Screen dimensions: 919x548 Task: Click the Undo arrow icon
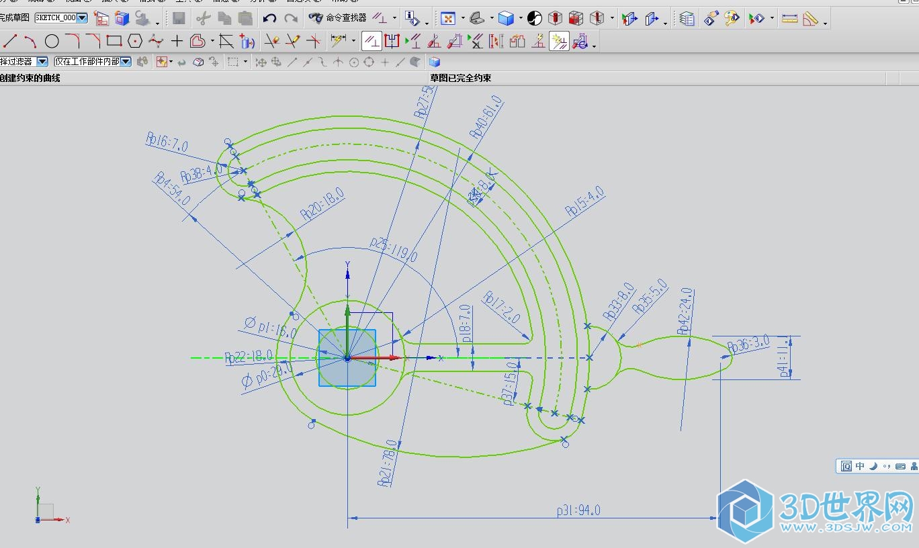[269, 19]
